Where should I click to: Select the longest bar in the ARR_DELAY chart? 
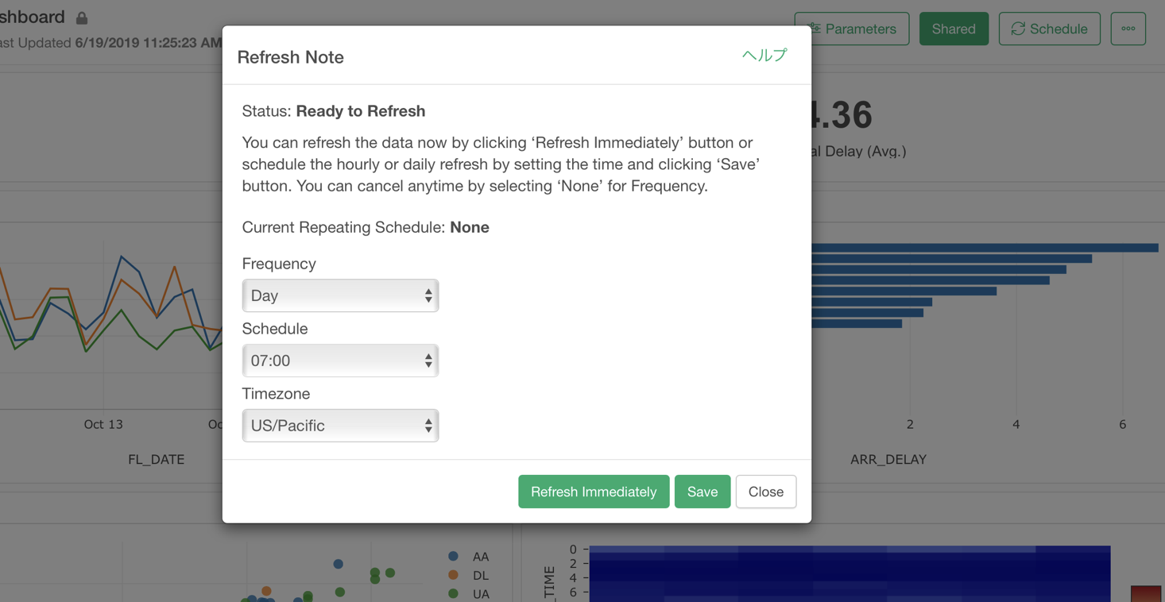click(984, 248)
